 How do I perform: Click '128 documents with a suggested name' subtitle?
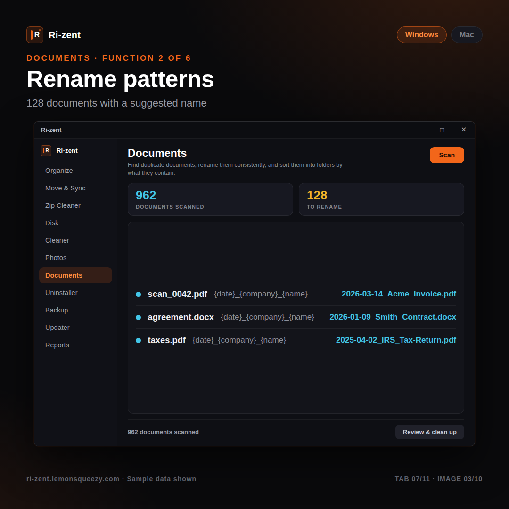coord(116,103)
